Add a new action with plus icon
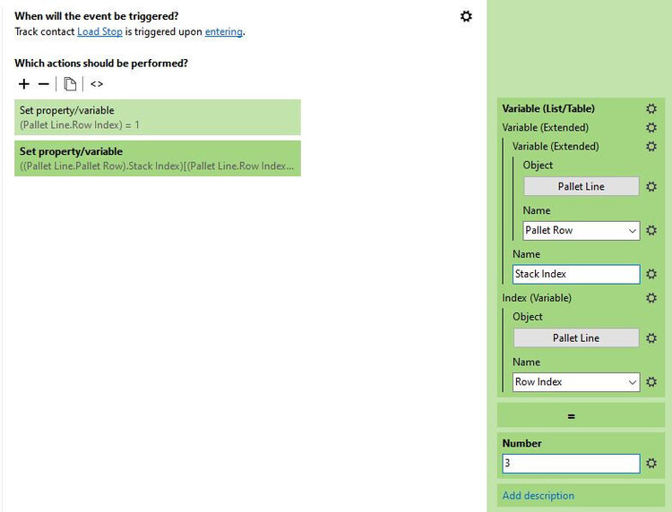 point(24,84)
